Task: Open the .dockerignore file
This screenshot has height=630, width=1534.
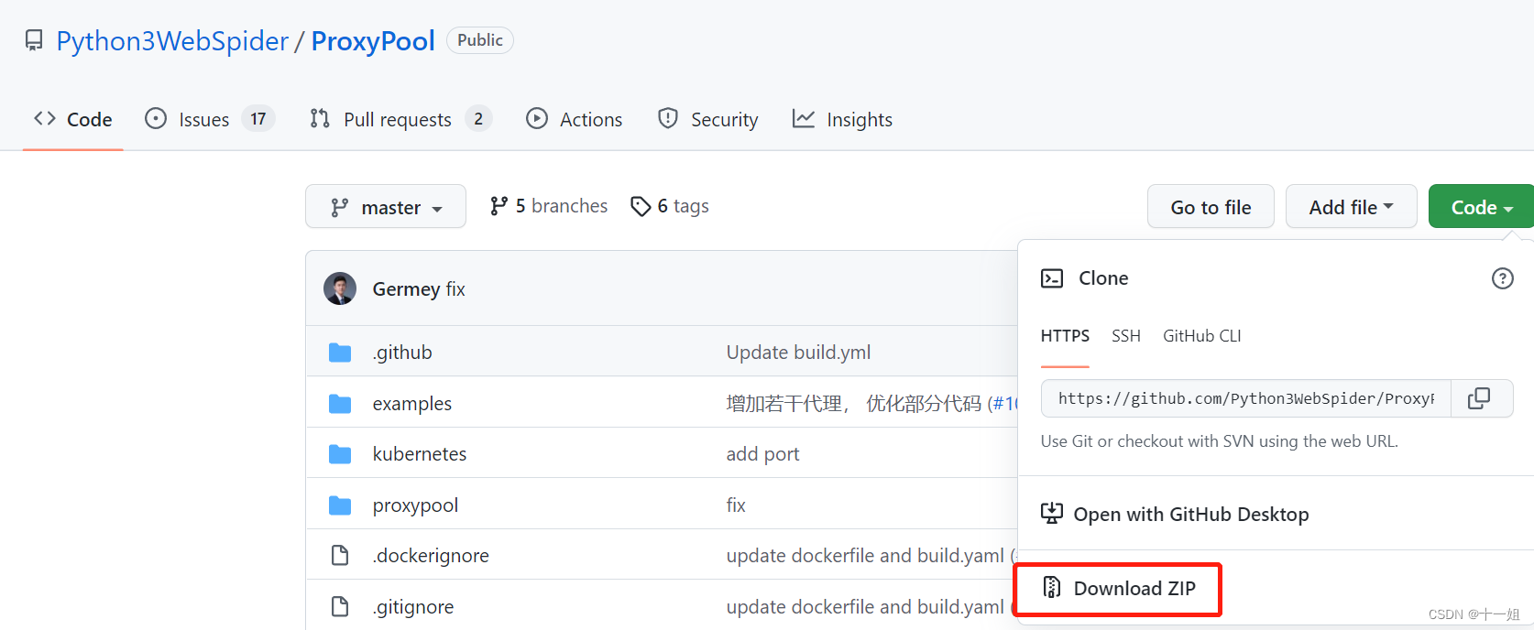Action: (x=431, y=556)
